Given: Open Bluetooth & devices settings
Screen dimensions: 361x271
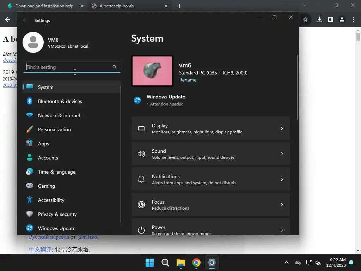Looking at the screenshot, I should pyautogui.click(x=72, y=101).
